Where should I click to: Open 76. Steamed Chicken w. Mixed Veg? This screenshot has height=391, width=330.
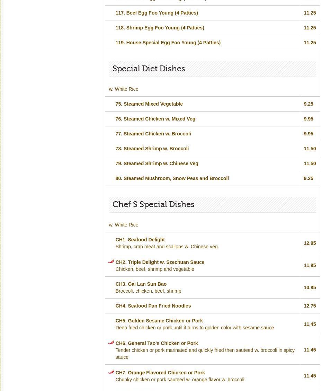(x=155, y=119)
